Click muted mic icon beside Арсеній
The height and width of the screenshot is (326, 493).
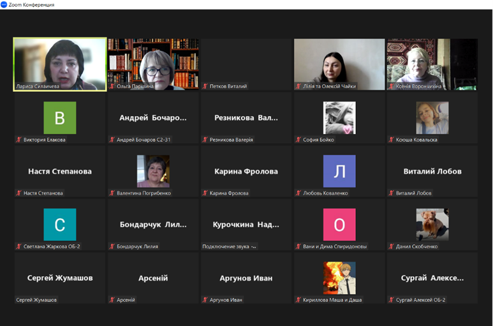[x=112, y=300]
